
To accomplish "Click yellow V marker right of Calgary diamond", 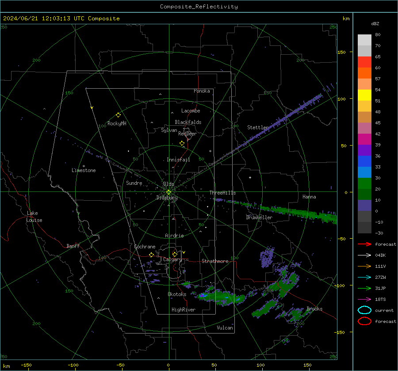I will coord(184,252).
